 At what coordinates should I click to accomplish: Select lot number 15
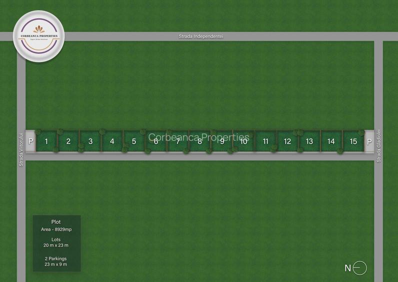tap(353, 141)
